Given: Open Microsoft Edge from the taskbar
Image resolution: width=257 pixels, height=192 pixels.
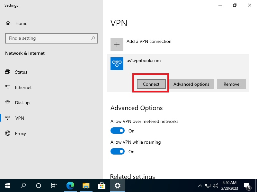Looking at the screenshot, I should 70,186.
